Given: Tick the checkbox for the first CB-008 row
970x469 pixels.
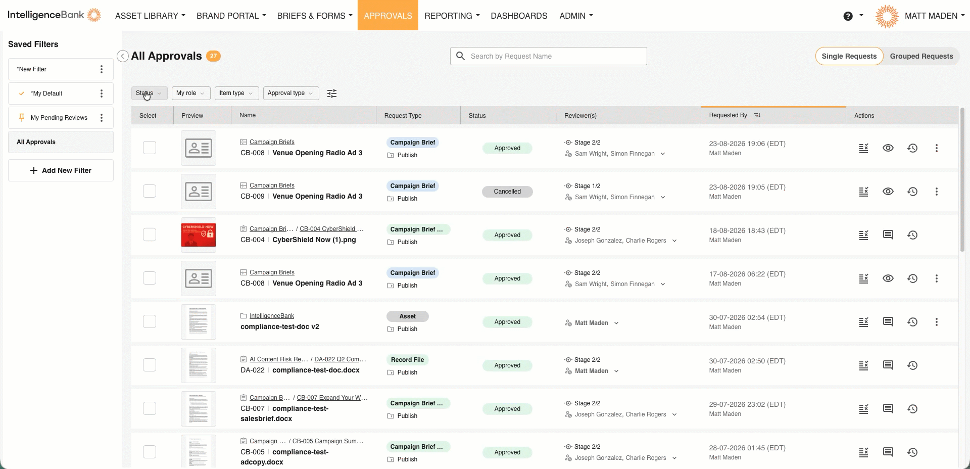Looking at the screenshot, I should 150,148.
